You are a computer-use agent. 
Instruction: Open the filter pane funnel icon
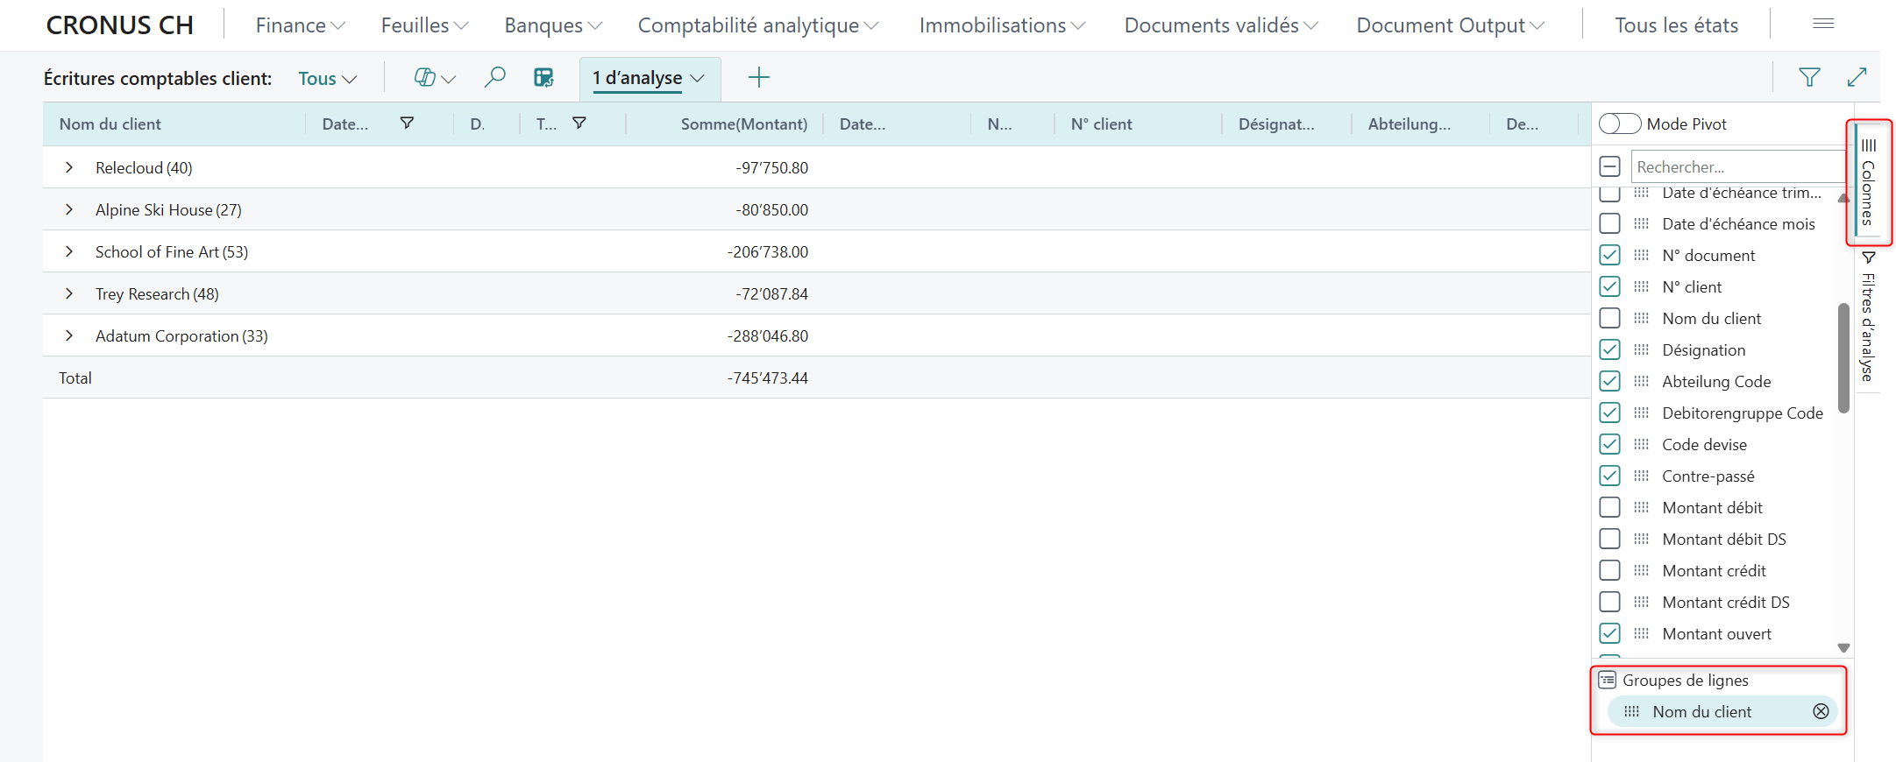click(x=1809, y=78)
